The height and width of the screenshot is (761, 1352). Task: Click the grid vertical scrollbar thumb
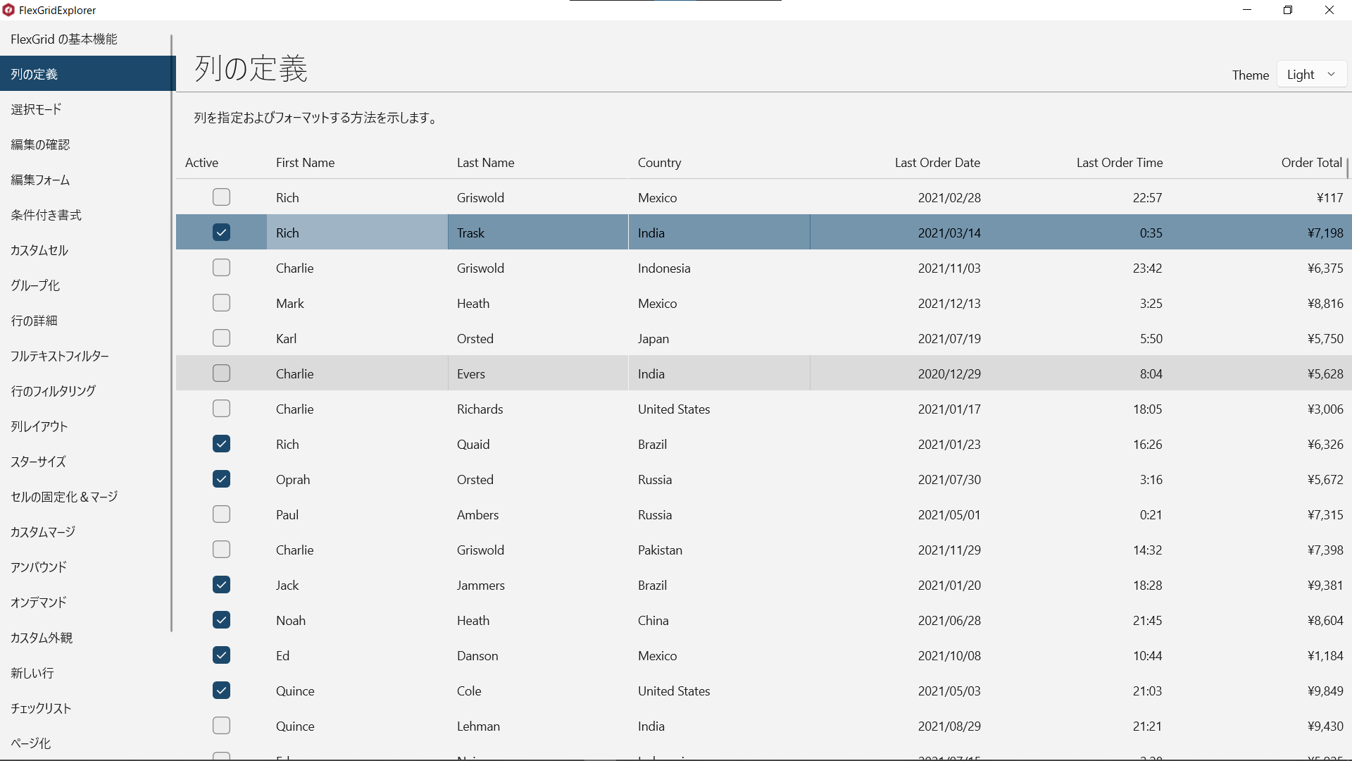pyautogui.click(x=1347, y=168)
